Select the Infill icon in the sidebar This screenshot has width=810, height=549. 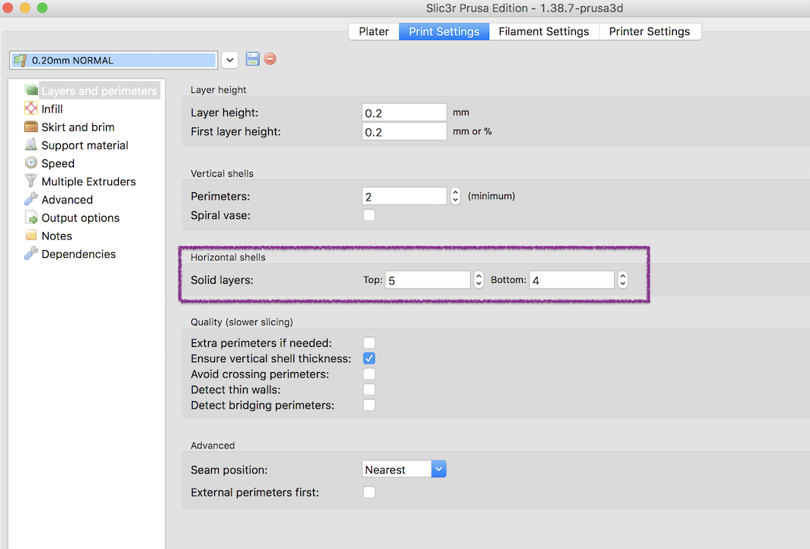pos(31,109)
